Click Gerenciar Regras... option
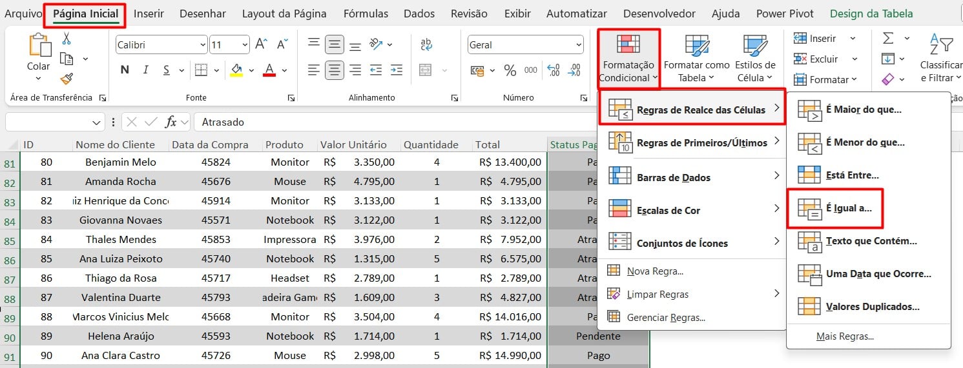Viewport: 963px width, 368px height. pos(665,317)
